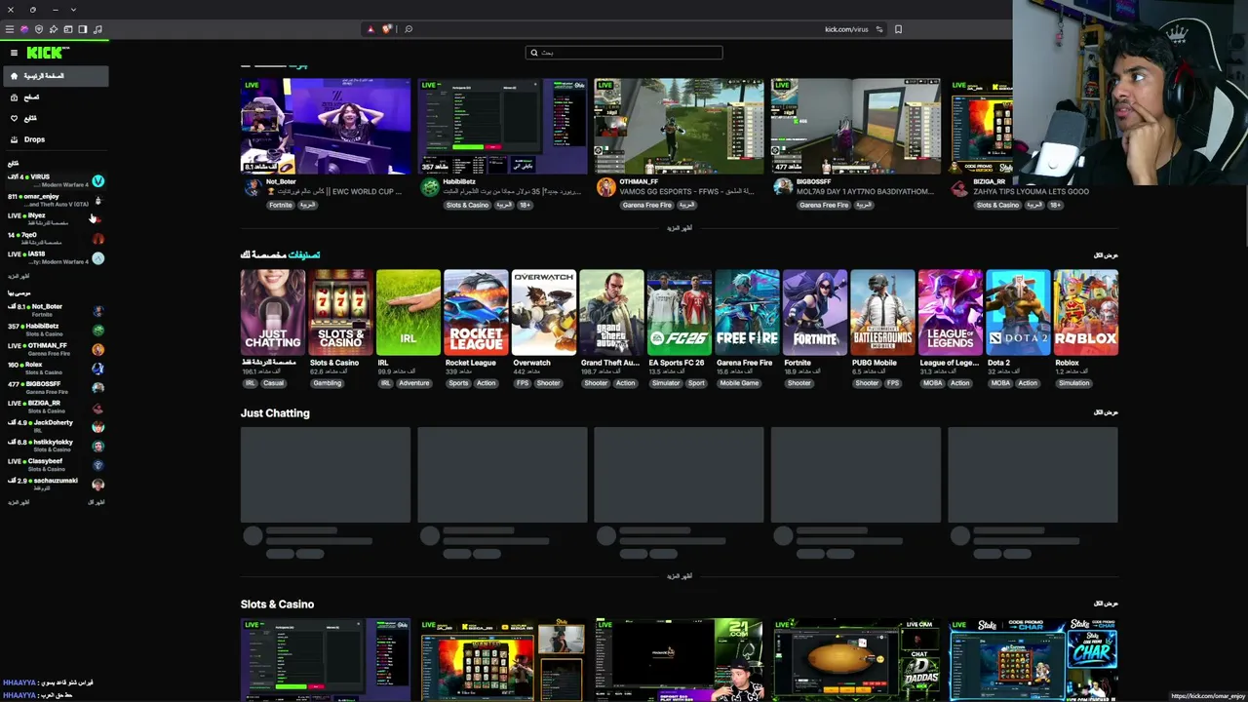
Task: Expand show more below Just Chatting section
Action: click(x=680, y=576)
